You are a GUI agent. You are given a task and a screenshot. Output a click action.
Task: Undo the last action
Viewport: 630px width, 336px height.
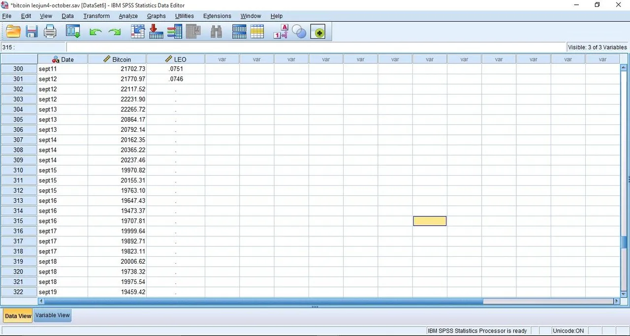pyautogui.click(x=95, y=32)
